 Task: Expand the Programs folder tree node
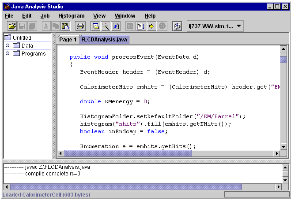coord(8,54)
